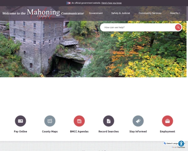Open the Record Searches document icon

point(108,121)
